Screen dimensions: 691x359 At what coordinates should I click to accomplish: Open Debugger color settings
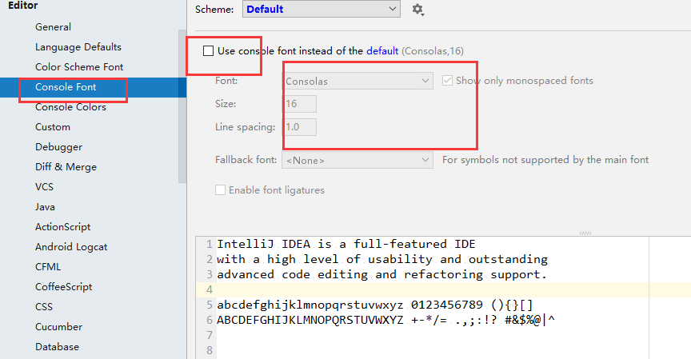(58, 147)
